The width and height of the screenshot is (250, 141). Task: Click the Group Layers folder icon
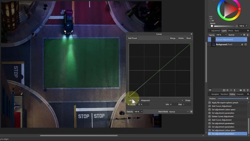pos(241,90)
